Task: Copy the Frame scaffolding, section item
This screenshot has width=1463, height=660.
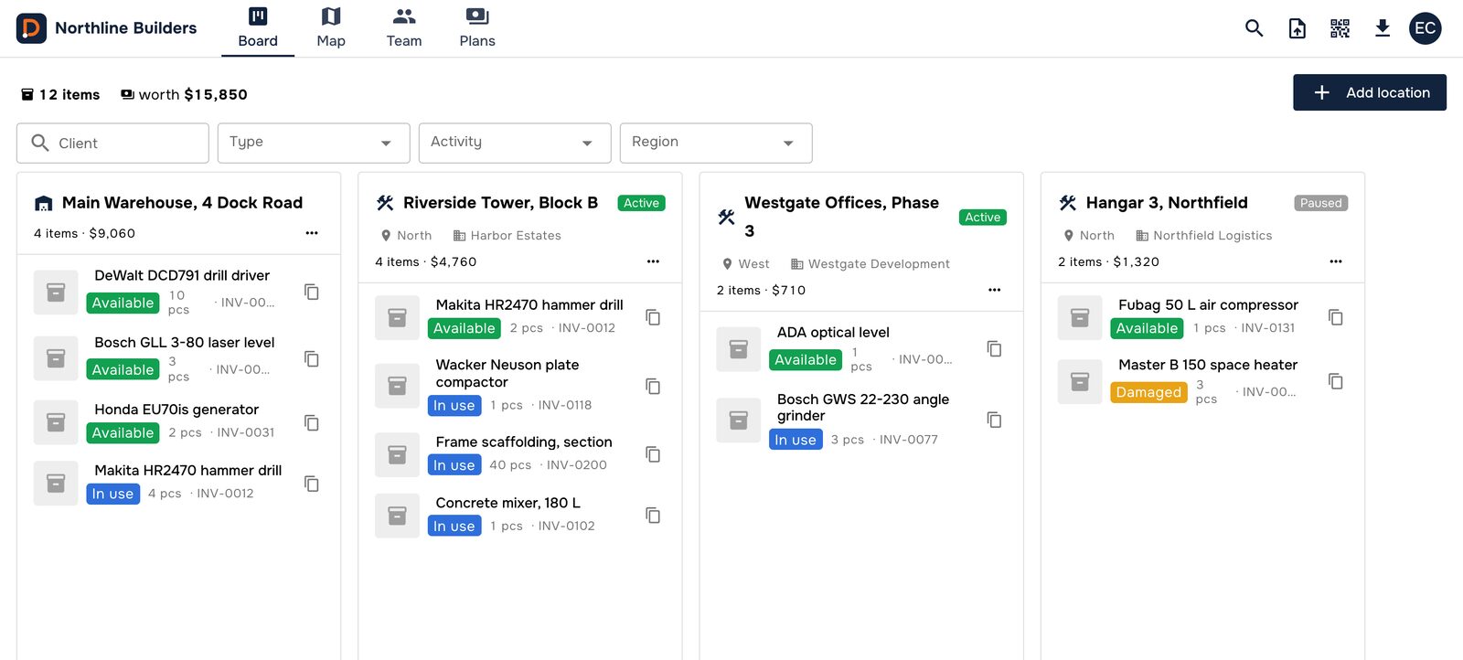Action: (653, 454)
